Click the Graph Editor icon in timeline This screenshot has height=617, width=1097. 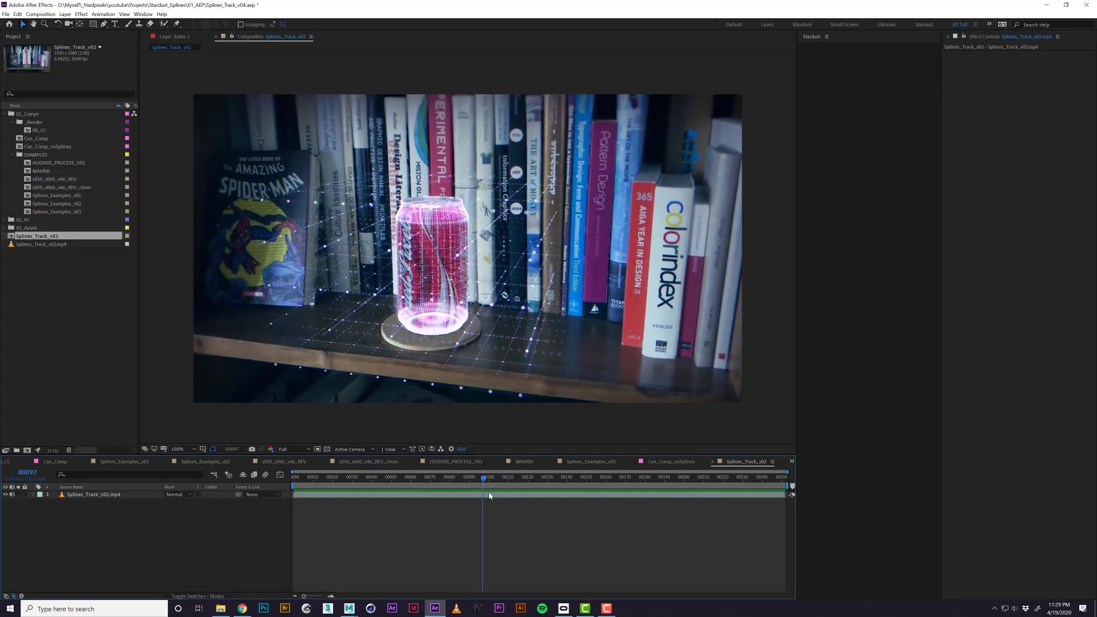pos(280,475)
